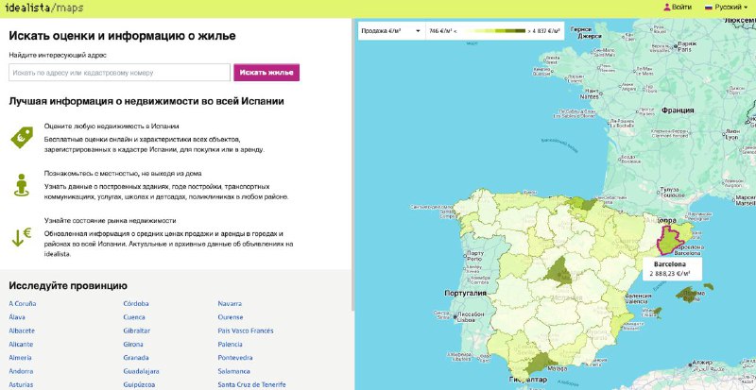Open the Córdoba province link
This screenshot has width=756, height=390.
137,303
